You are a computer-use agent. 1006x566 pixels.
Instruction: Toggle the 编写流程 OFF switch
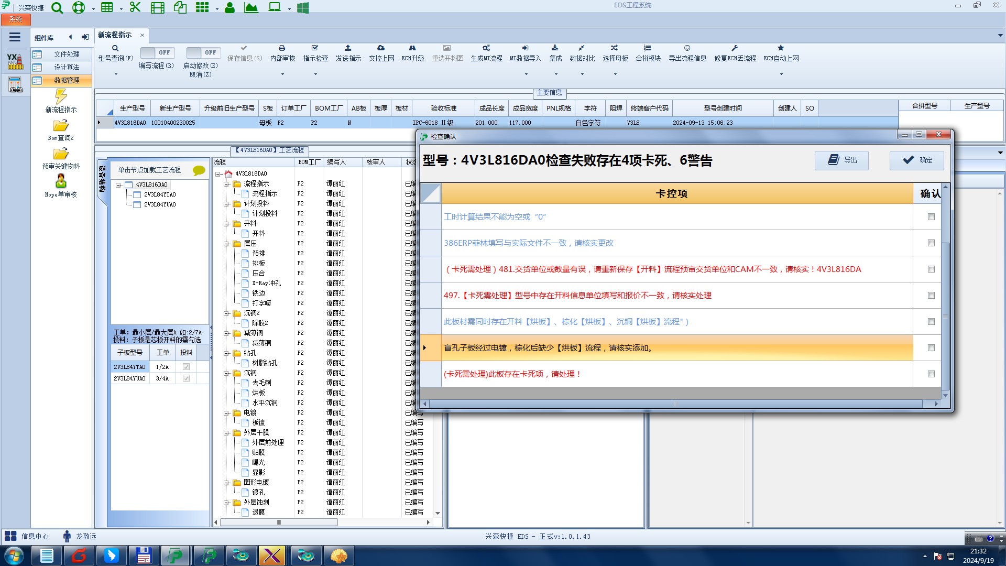[157, 53]
